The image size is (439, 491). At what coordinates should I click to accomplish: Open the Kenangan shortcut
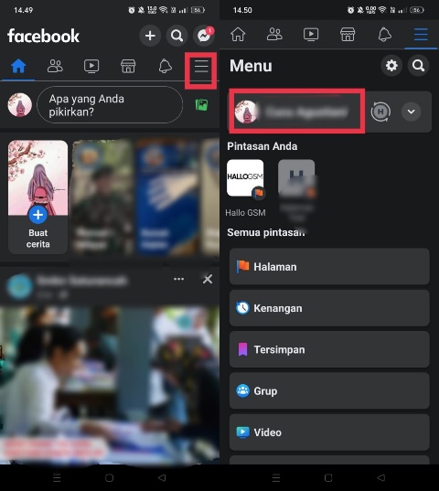pos(329,308)
